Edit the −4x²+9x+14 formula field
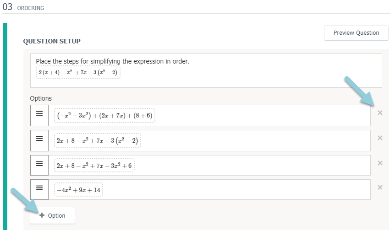 pos(78,190)
